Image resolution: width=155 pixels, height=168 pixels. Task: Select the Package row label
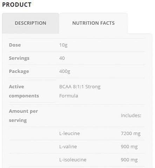point(19,71)
